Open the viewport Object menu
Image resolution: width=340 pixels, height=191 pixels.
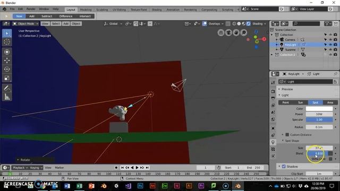click(76, 23)
